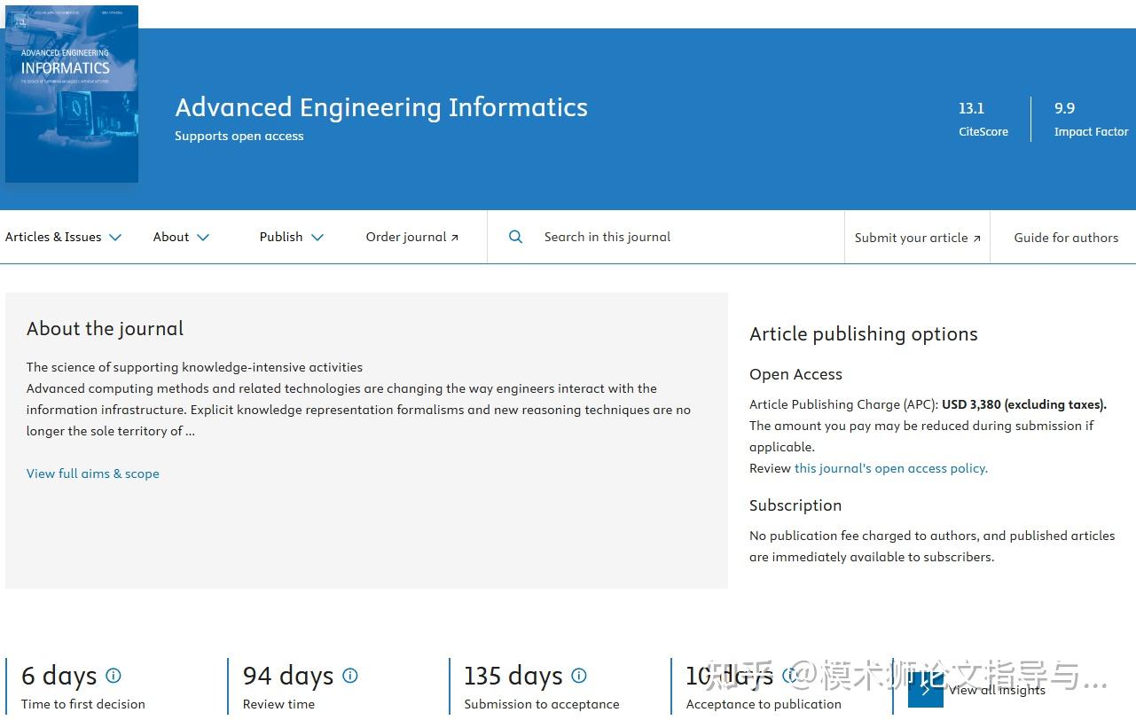Viewport: 1136px width, 720px height.
Task: Open this journal's open access policy
Action: tap(890, 468)
